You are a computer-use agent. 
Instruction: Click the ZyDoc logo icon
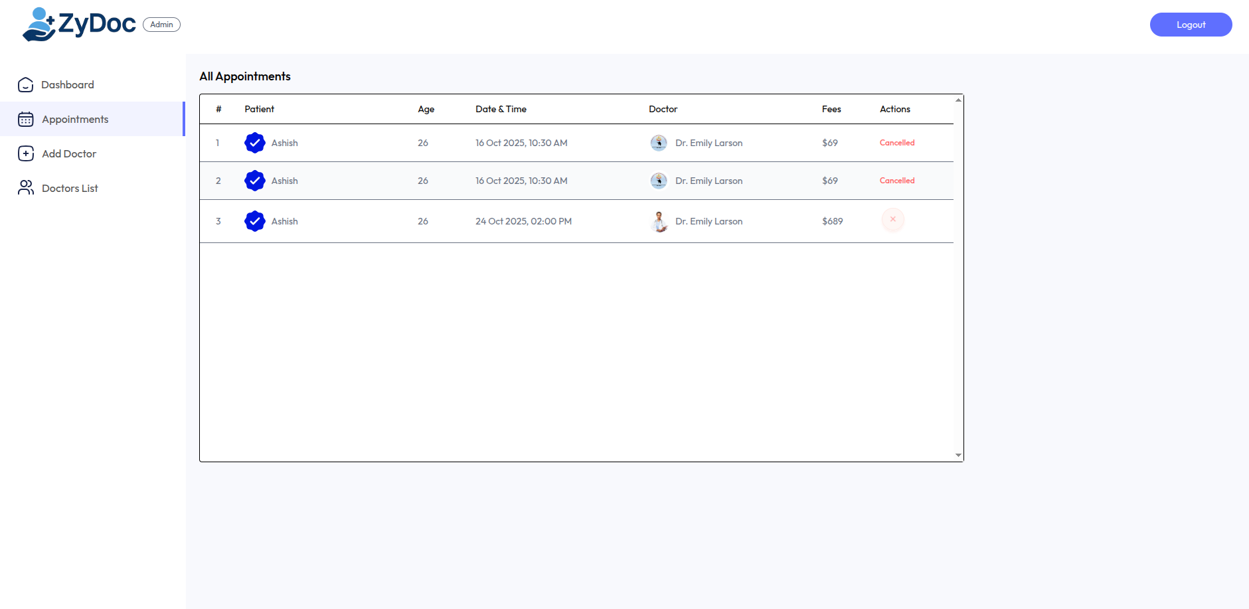point(39,25)
